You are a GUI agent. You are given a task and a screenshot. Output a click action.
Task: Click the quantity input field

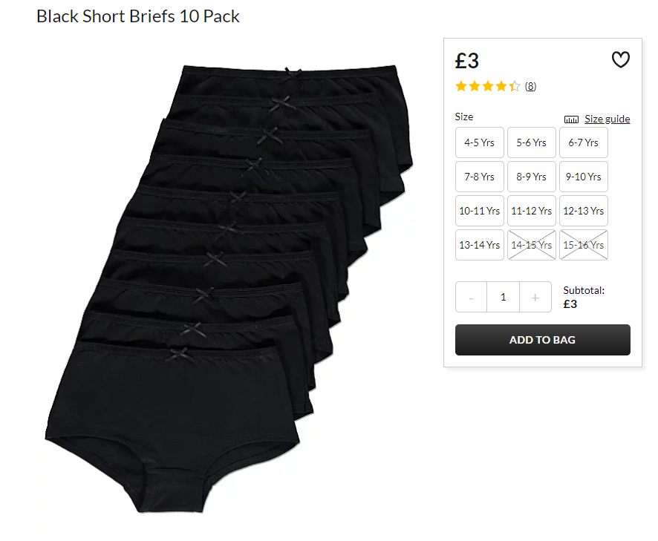503,298
